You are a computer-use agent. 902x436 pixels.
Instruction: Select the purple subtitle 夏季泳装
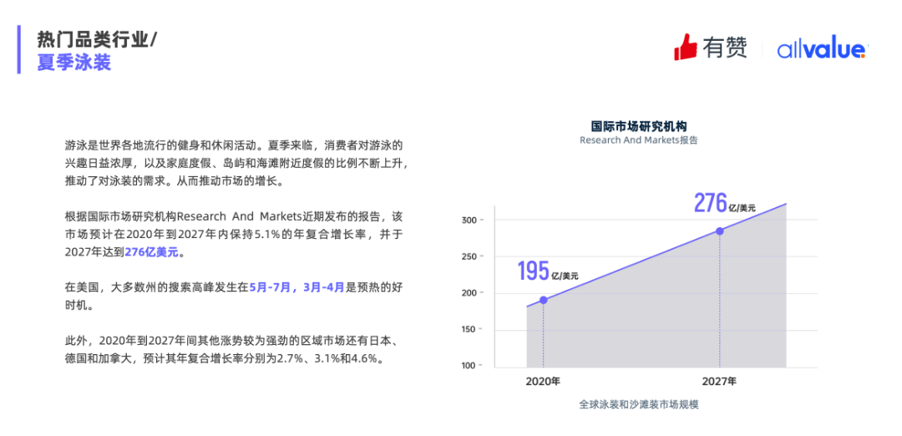point(73,62)
